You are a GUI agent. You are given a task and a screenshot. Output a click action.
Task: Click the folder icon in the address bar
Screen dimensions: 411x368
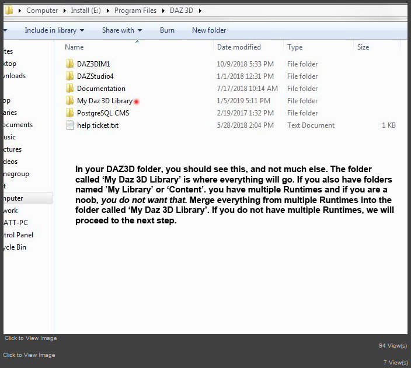point(9,10)
